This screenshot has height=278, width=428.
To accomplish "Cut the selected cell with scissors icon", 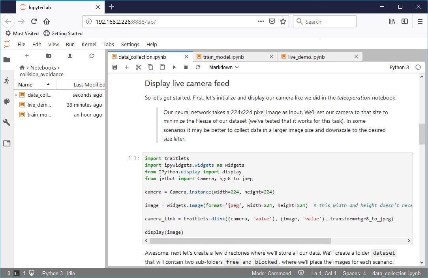I will coord(138,67).
